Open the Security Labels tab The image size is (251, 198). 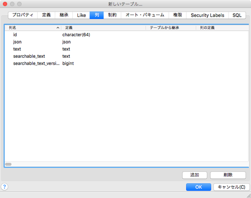pos(207,15)
